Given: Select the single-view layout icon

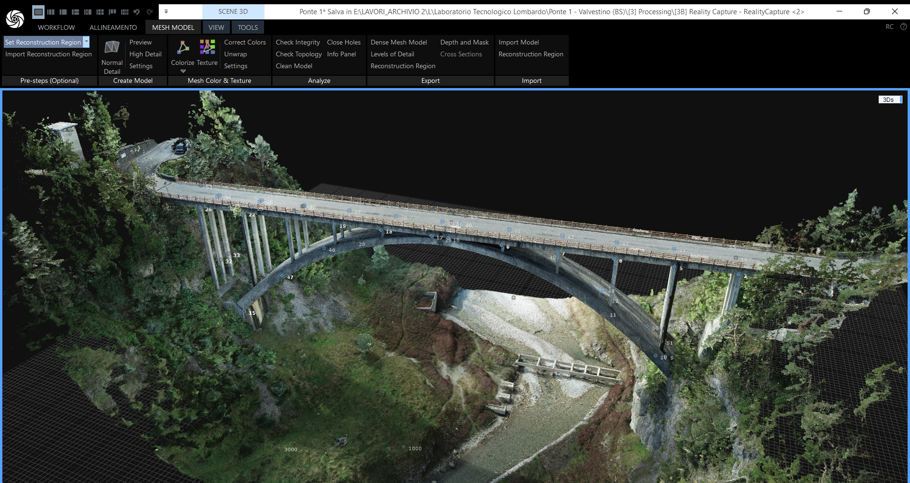Looking at the screenshot, I should tap(38, 12).
